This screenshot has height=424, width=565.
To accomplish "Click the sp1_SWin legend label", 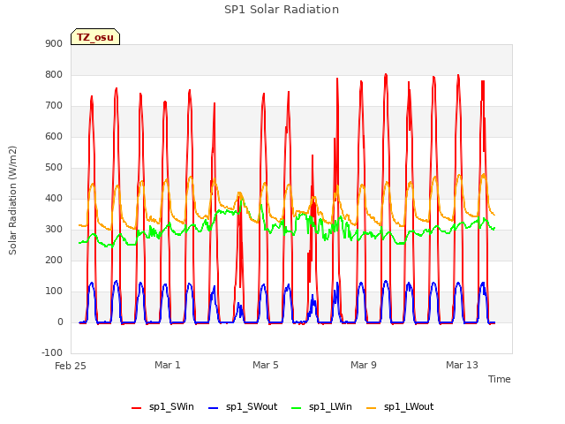I will pyautogui.click(x=171, y=407).
